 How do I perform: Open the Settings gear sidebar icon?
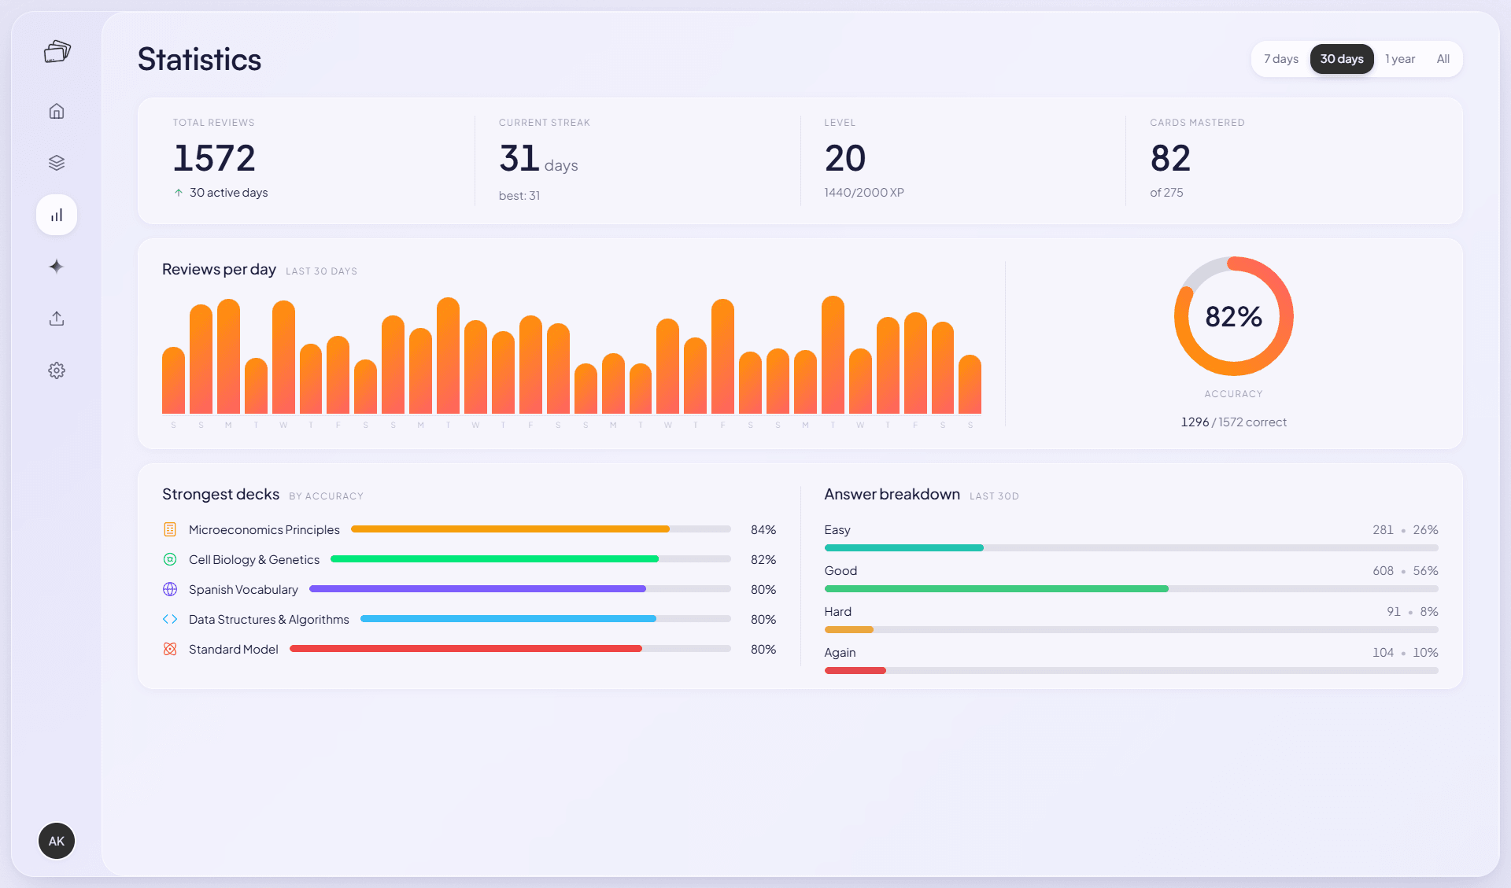coord(57,370)
